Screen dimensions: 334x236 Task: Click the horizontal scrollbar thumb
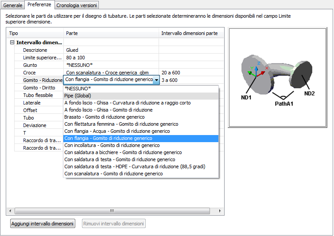112,211
